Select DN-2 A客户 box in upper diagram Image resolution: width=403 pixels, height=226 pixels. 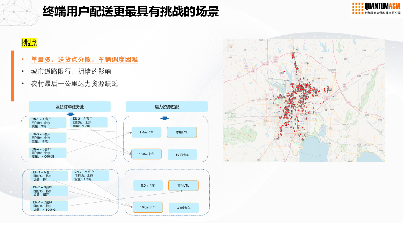click(x=89, y=122)
